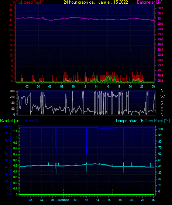172x205 pixels.
Task: Click the humidity dip spike near 12
Action: [x=86, y=141]
